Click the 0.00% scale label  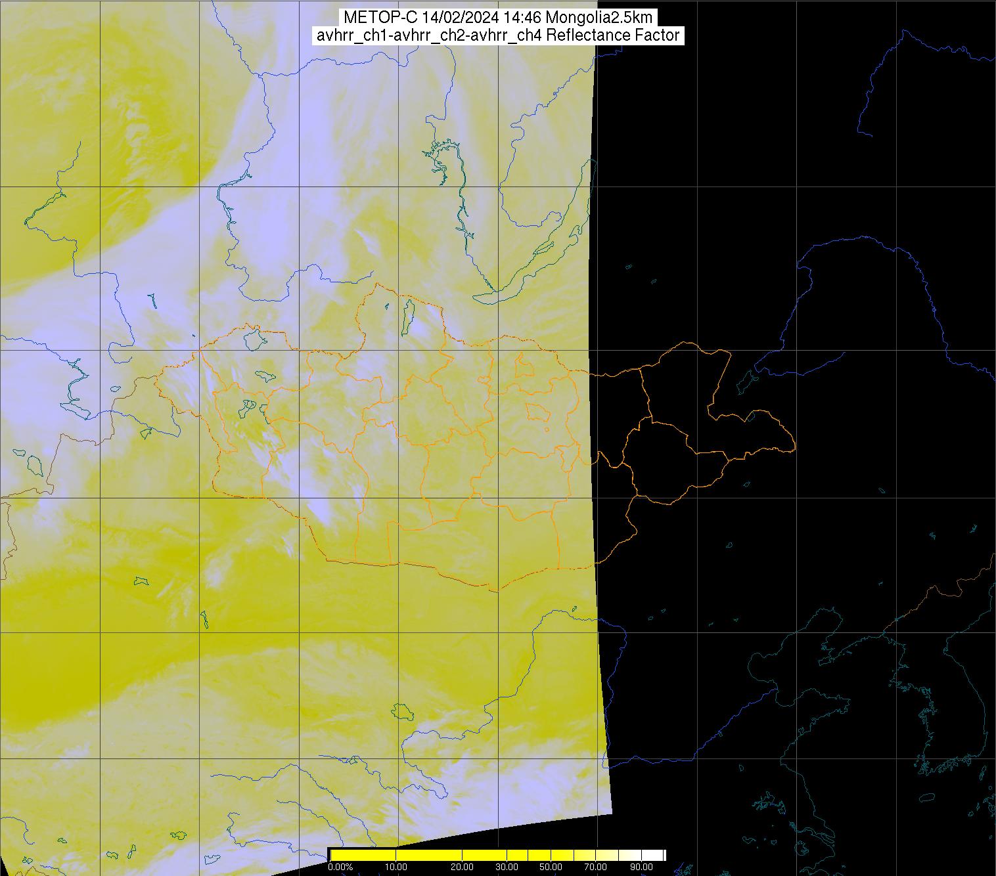[x=340, y=867]
